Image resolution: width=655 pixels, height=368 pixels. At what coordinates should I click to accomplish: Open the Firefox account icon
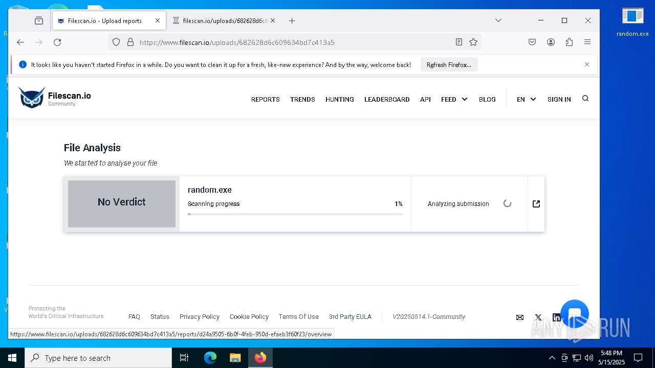pos(551,42)
